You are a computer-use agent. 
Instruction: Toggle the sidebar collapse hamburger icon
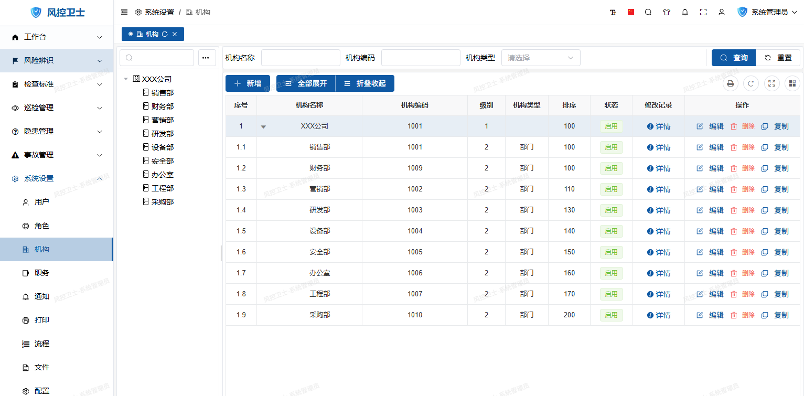[124, 12]
